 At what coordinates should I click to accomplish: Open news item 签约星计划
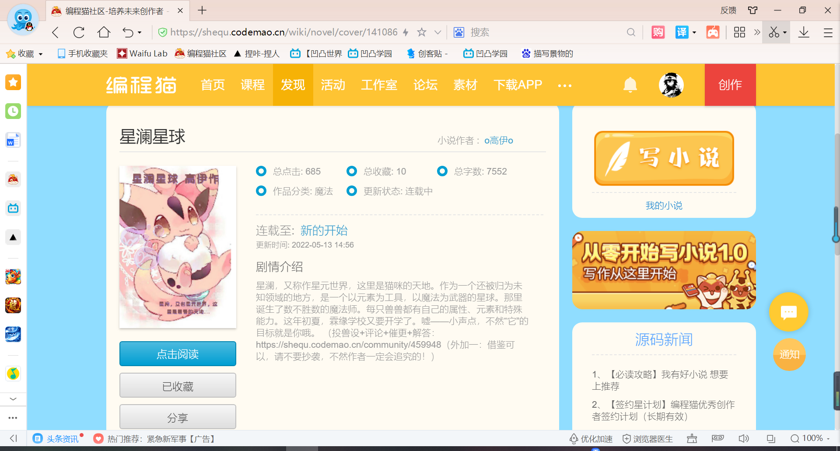click(663, 410)
